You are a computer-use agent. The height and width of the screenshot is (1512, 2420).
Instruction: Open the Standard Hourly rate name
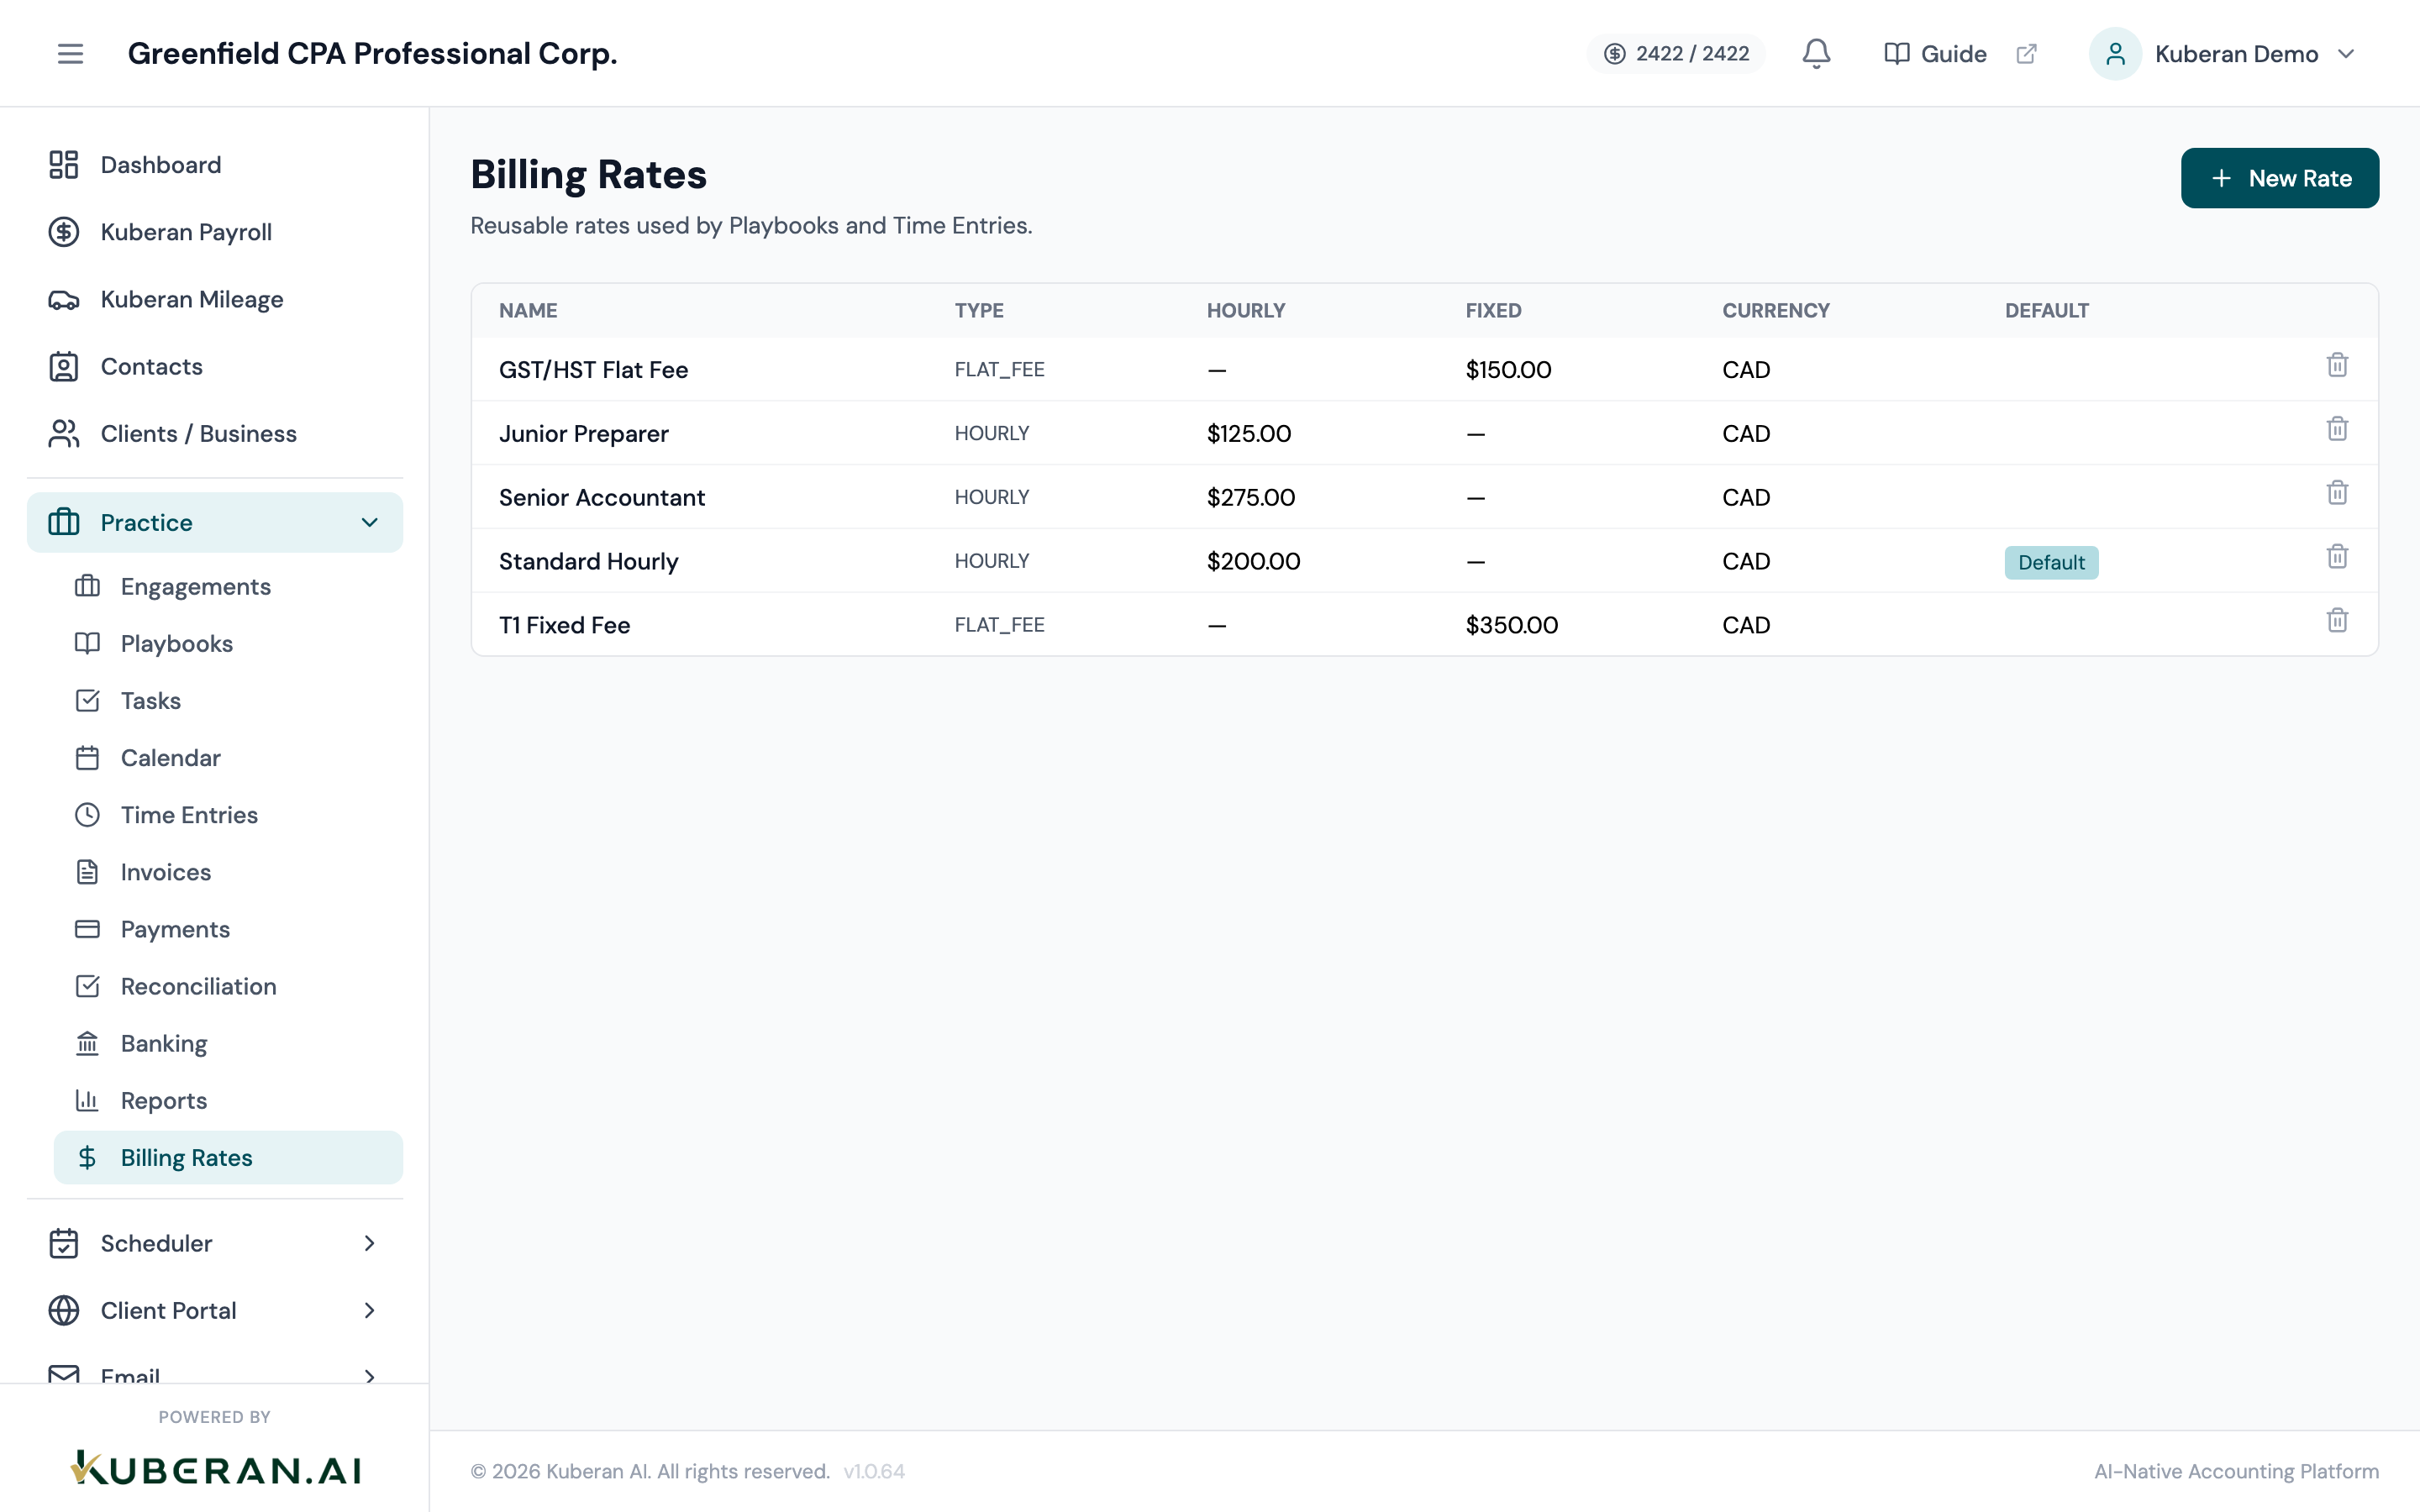point(588,561)
